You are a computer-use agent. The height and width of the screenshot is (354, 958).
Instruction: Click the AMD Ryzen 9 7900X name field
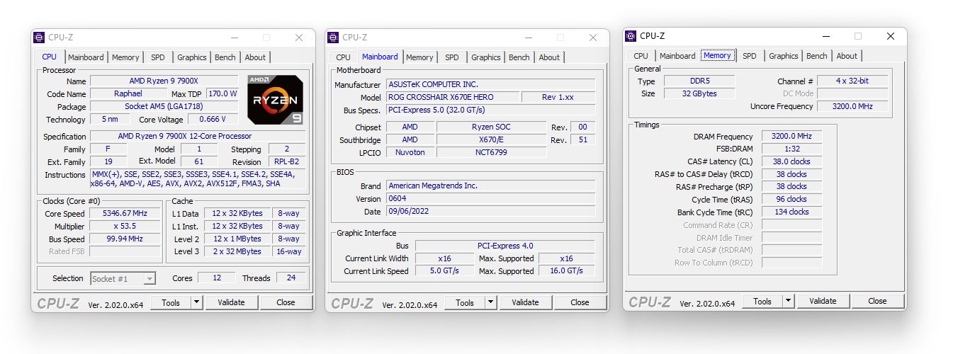click(166, 81)
